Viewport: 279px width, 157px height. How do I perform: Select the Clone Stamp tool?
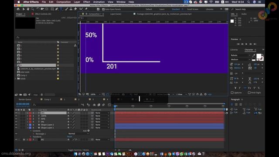[x=71, y=9]
